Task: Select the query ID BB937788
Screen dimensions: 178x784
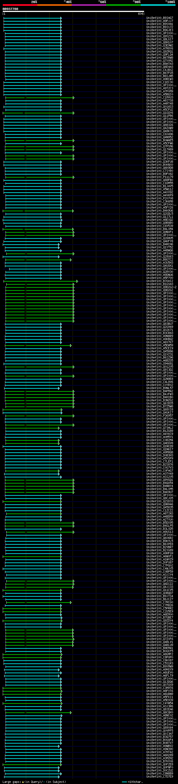Action: click(x=10, y=9)
